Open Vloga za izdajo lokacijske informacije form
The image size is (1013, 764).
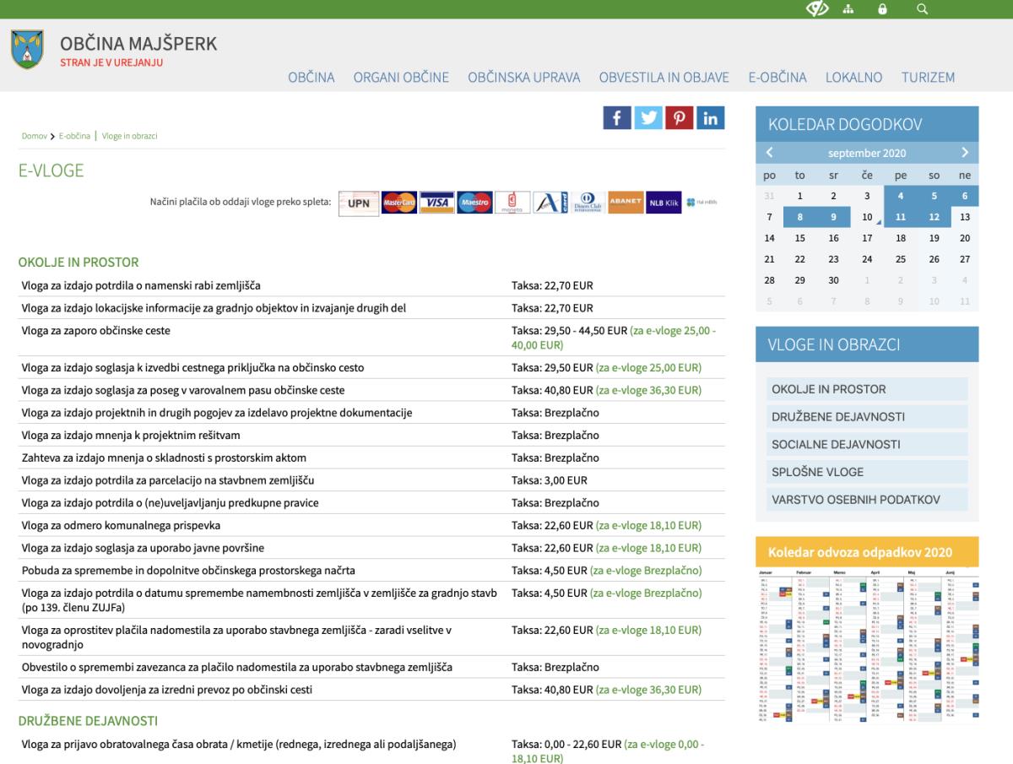click(214, 308)
